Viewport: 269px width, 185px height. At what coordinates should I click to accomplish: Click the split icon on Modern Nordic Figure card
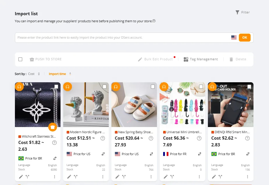pyautogui.click(x=76, y=177)
